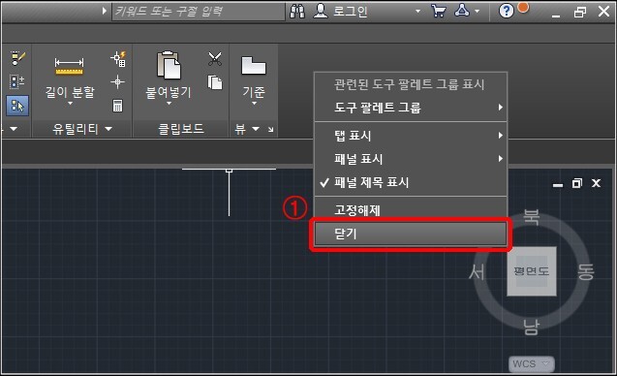
Task: Click the select similar group icon
Action: tap(16, 82)
